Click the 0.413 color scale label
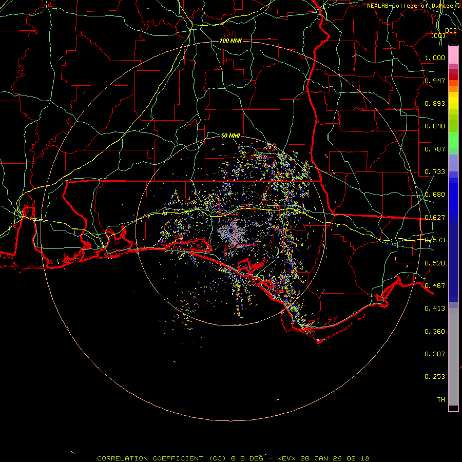 (x=435, y=308)
